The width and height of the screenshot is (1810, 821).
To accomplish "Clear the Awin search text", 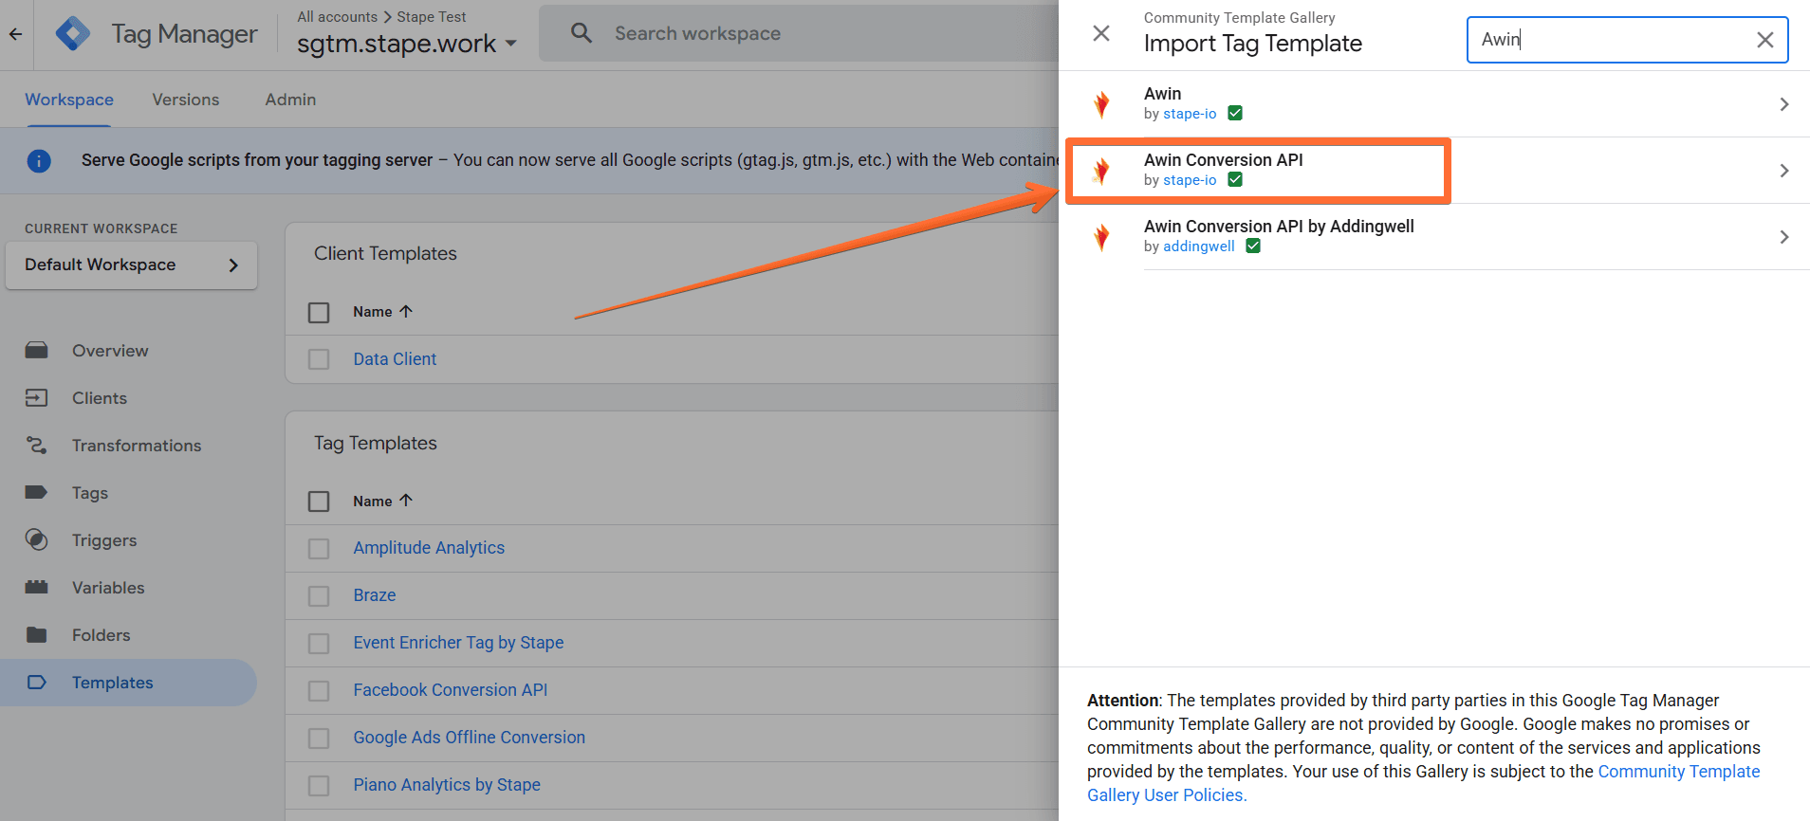I will click(1764, 40).
